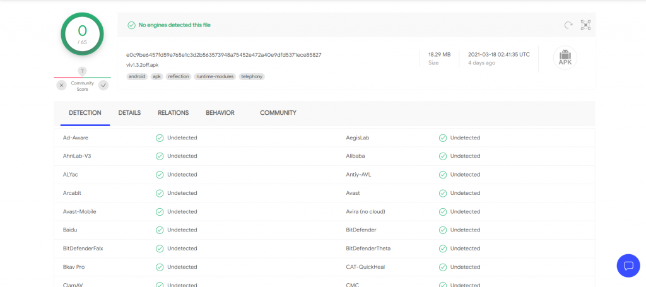
Task: Go to the BEHAVIOR tab
Action: pos(220,113)
